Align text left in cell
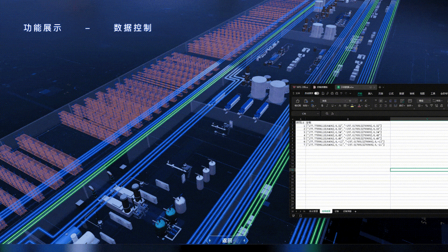 [x=376, y=106]
